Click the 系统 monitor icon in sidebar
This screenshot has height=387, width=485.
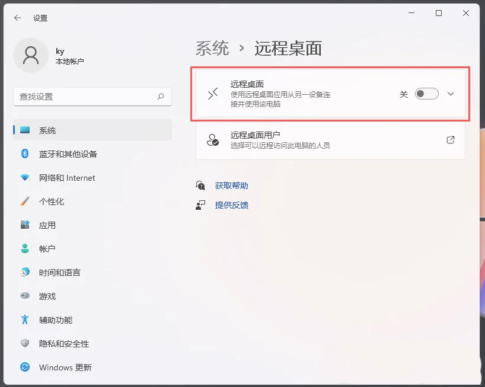click(25, 130)
